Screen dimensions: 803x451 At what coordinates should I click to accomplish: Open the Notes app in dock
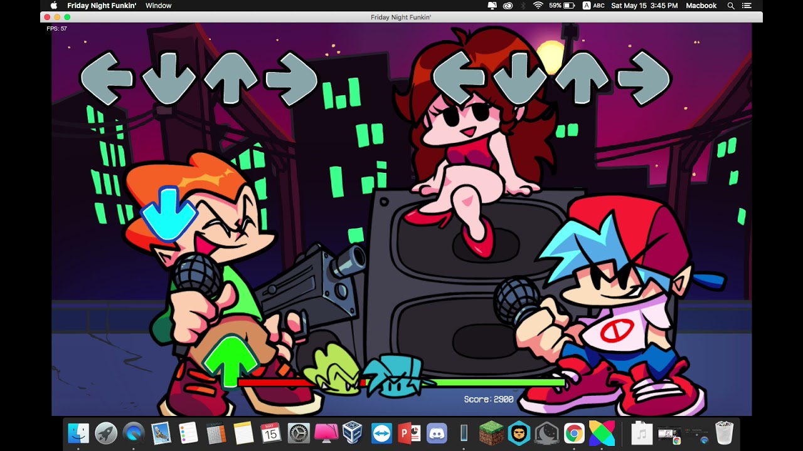[x=243, y=433]
